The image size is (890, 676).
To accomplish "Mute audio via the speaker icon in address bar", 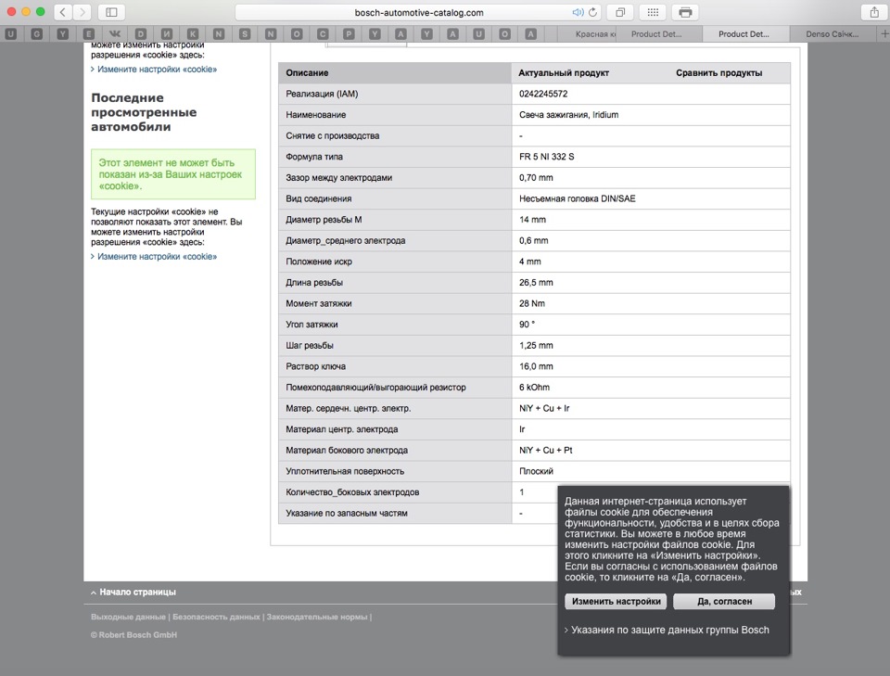I will click(x=578, y=12).
